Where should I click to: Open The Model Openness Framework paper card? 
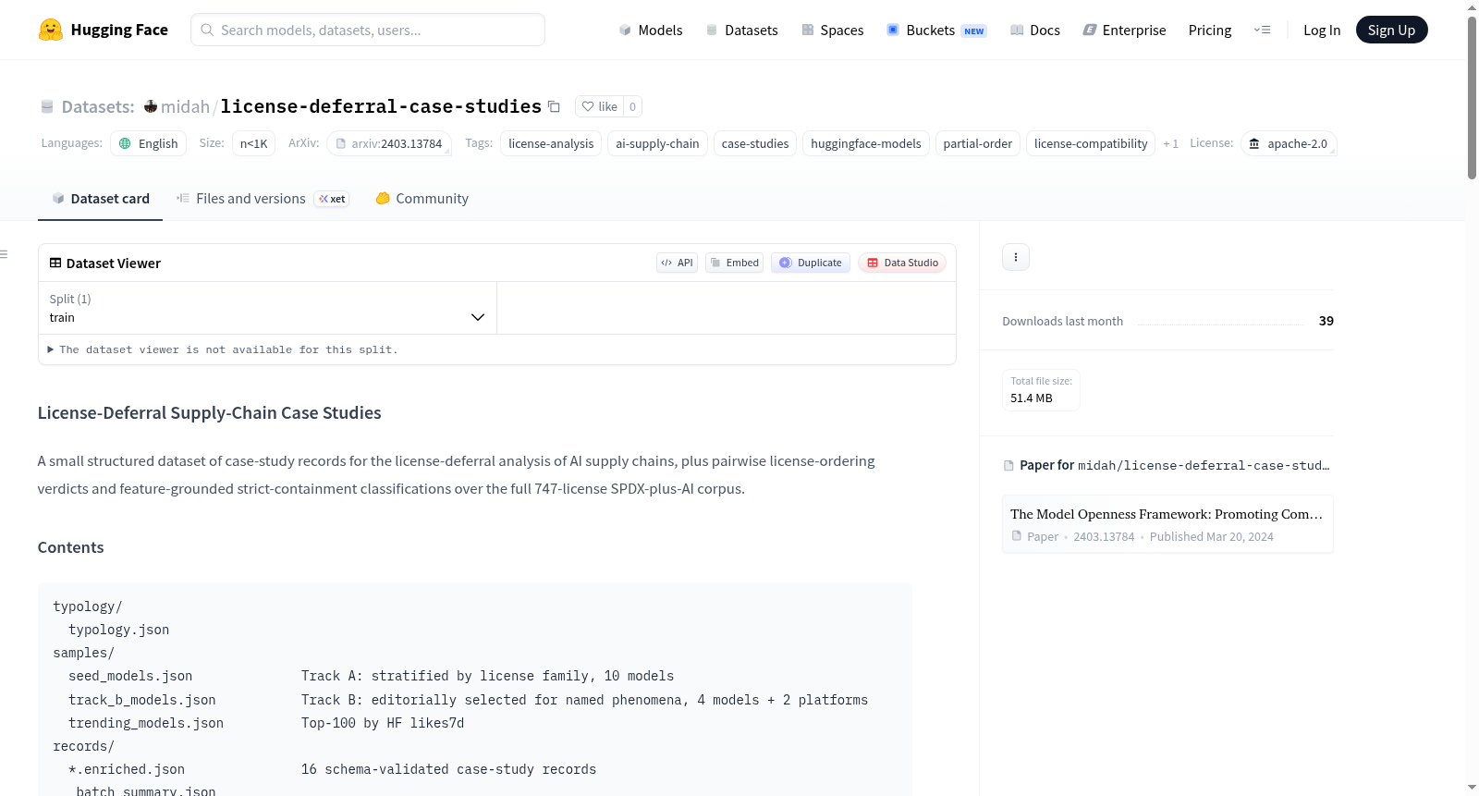1167,524
